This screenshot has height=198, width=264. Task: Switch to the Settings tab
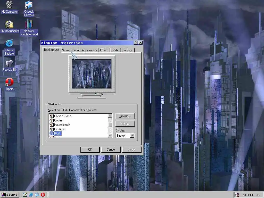click(127, 50)
